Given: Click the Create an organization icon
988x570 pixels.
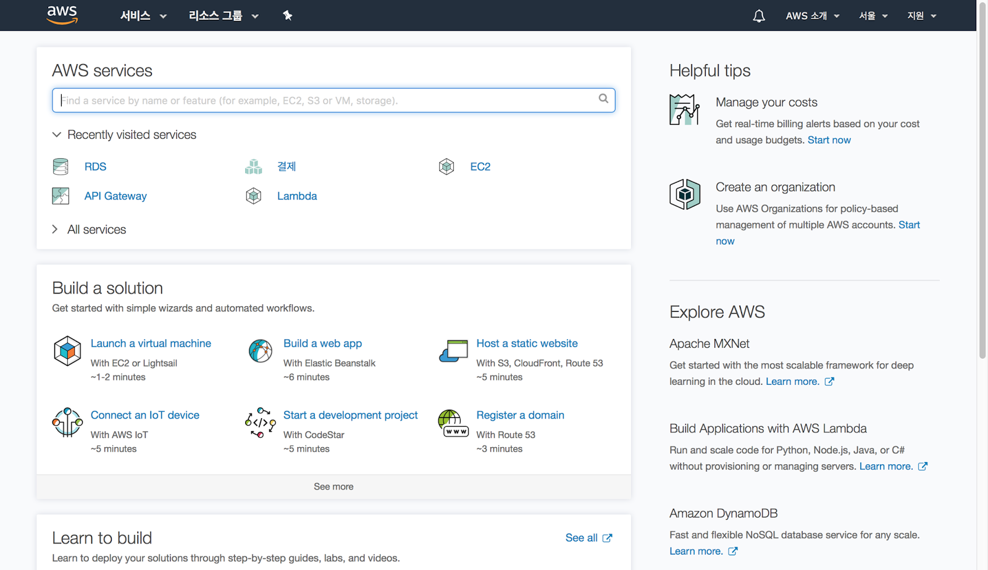Looking at the screenshot, I should 685,194.
